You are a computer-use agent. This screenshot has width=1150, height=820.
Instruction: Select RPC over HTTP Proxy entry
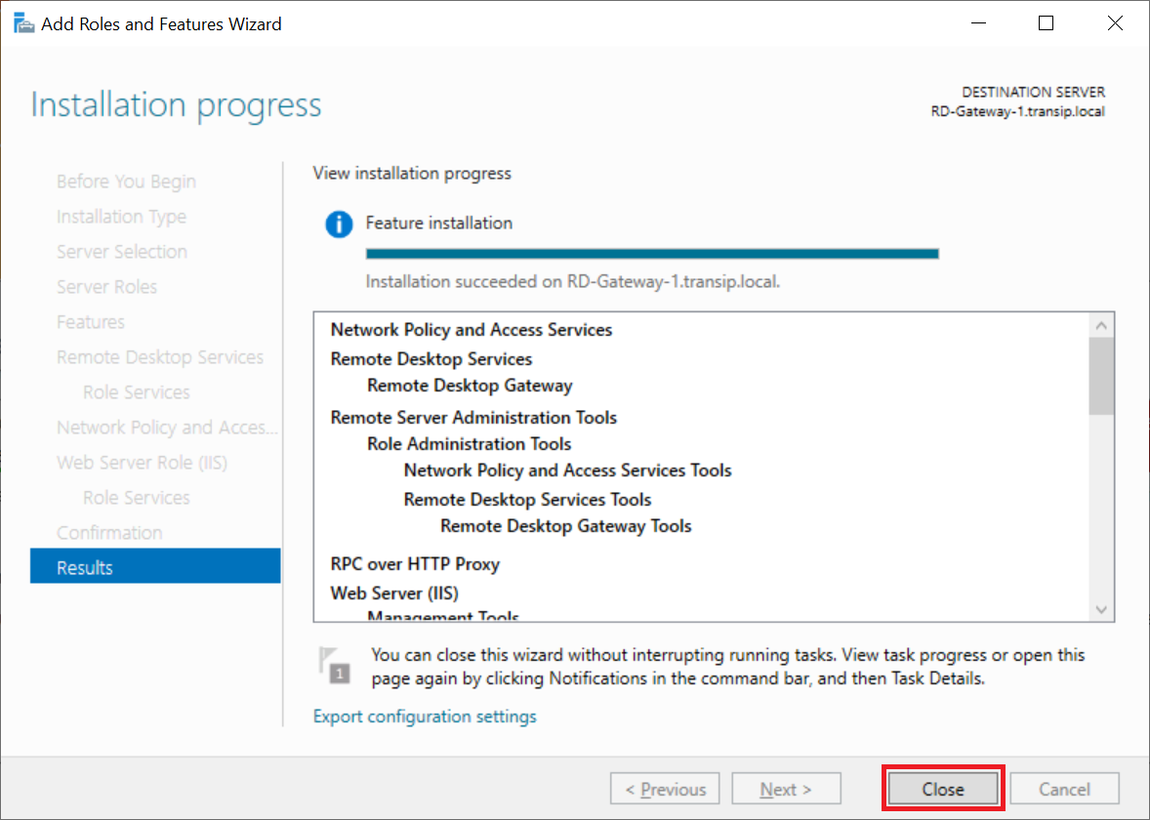point(415,564)
